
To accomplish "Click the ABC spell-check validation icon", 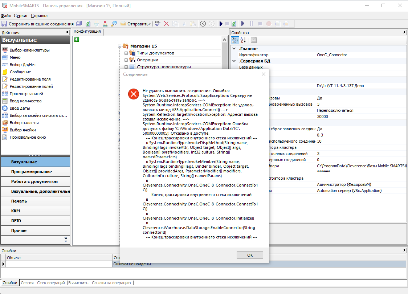I will coord(158,24).
